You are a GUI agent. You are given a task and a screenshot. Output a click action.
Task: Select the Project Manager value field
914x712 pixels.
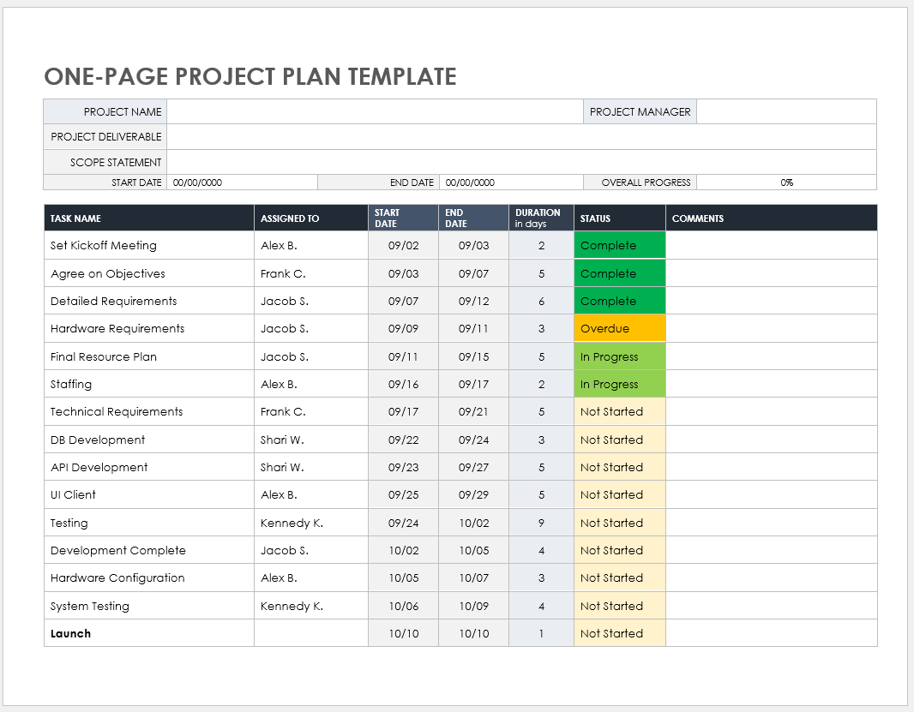(785, 111)
